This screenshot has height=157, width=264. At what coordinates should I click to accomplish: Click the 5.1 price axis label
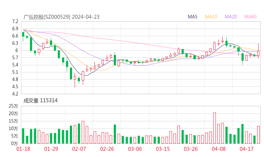coord(15,72)
